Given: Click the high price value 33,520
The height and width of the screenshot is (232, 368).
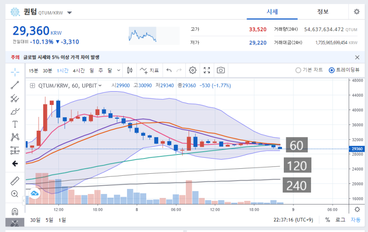Looking at the screenshot, I should [258, 29].
